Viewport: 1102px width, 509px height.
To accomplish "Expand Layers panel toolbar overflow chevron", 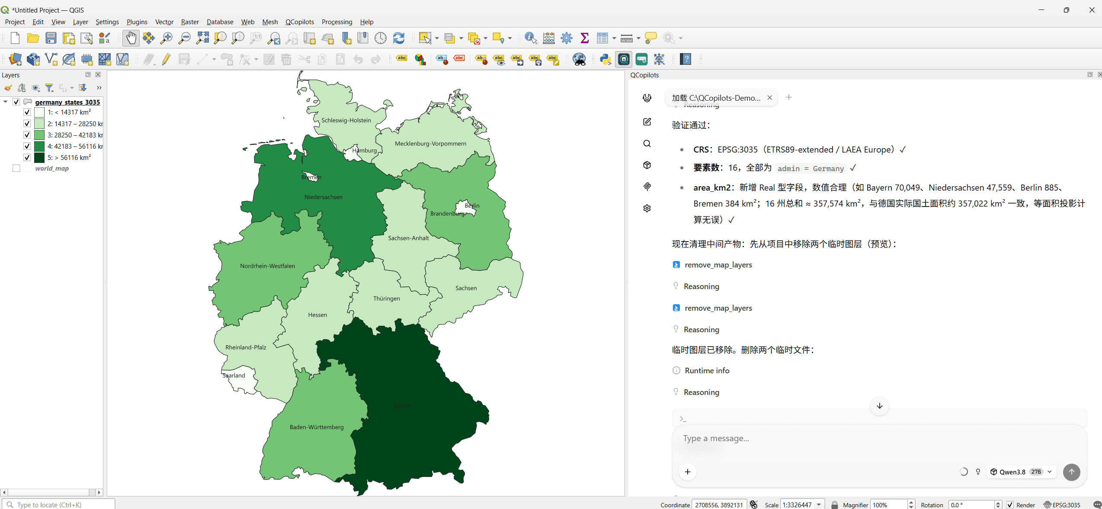I will tap(99, 88).
